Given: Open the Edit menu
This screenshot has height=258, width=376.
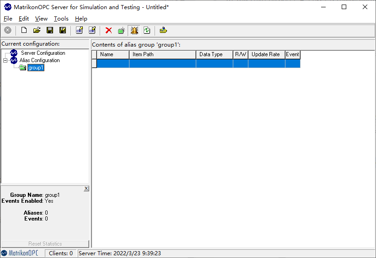Looking at the screenshot, I should (x=24, y=19).
